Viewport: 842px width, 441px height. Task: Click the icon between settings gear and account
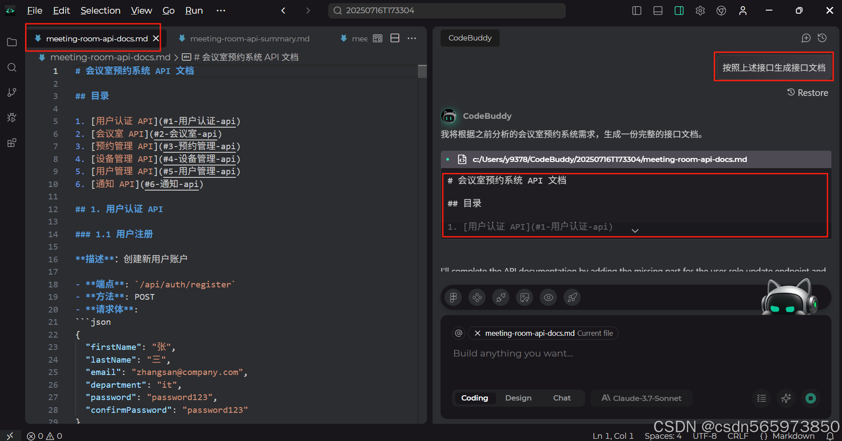click(721, 11)
